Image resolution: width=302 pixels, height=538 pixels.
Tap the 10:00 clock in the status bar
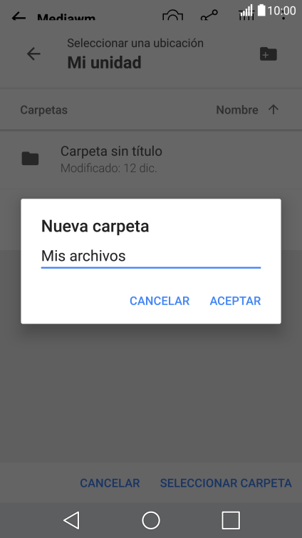click(281, 11)
